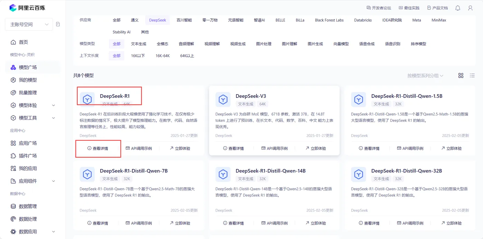
Task: Filter model type by 图片生成
Action: point(315,44)
